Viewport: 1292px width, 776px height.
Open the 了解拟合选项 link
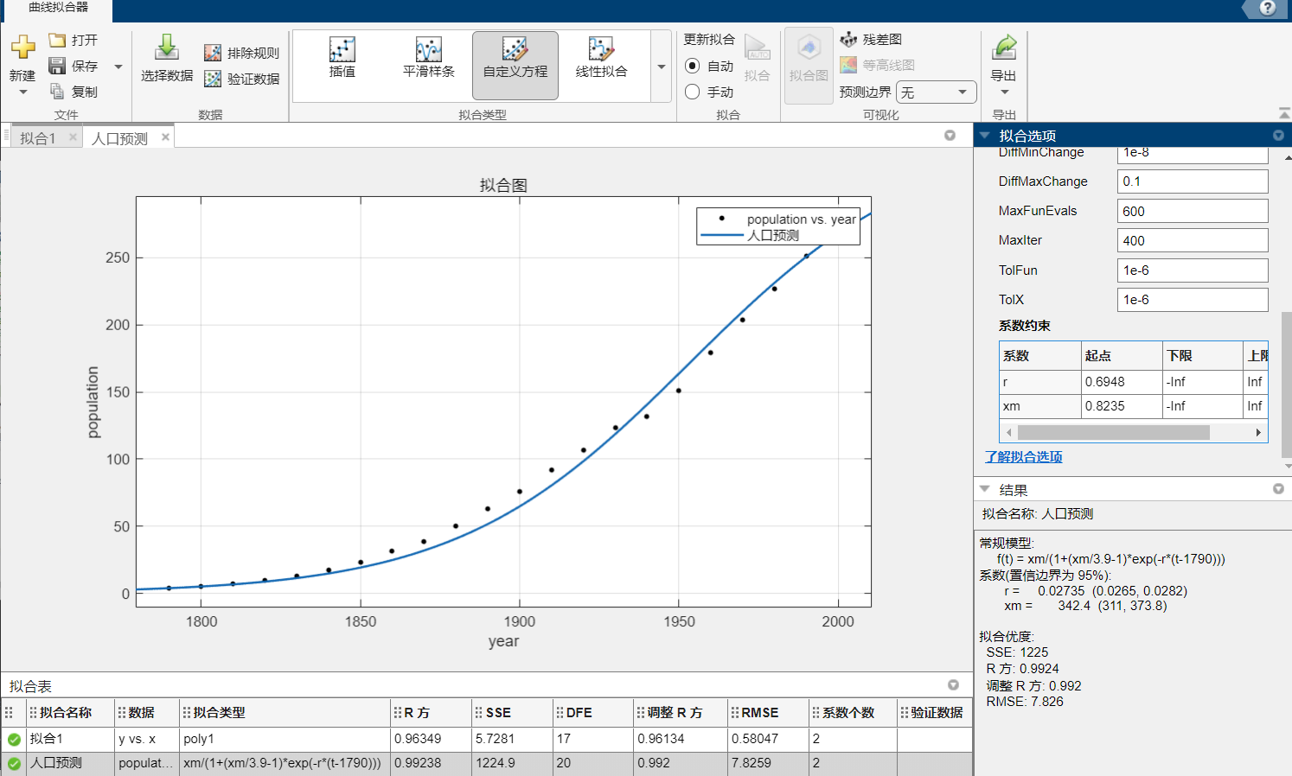(x=1023, y=457)
